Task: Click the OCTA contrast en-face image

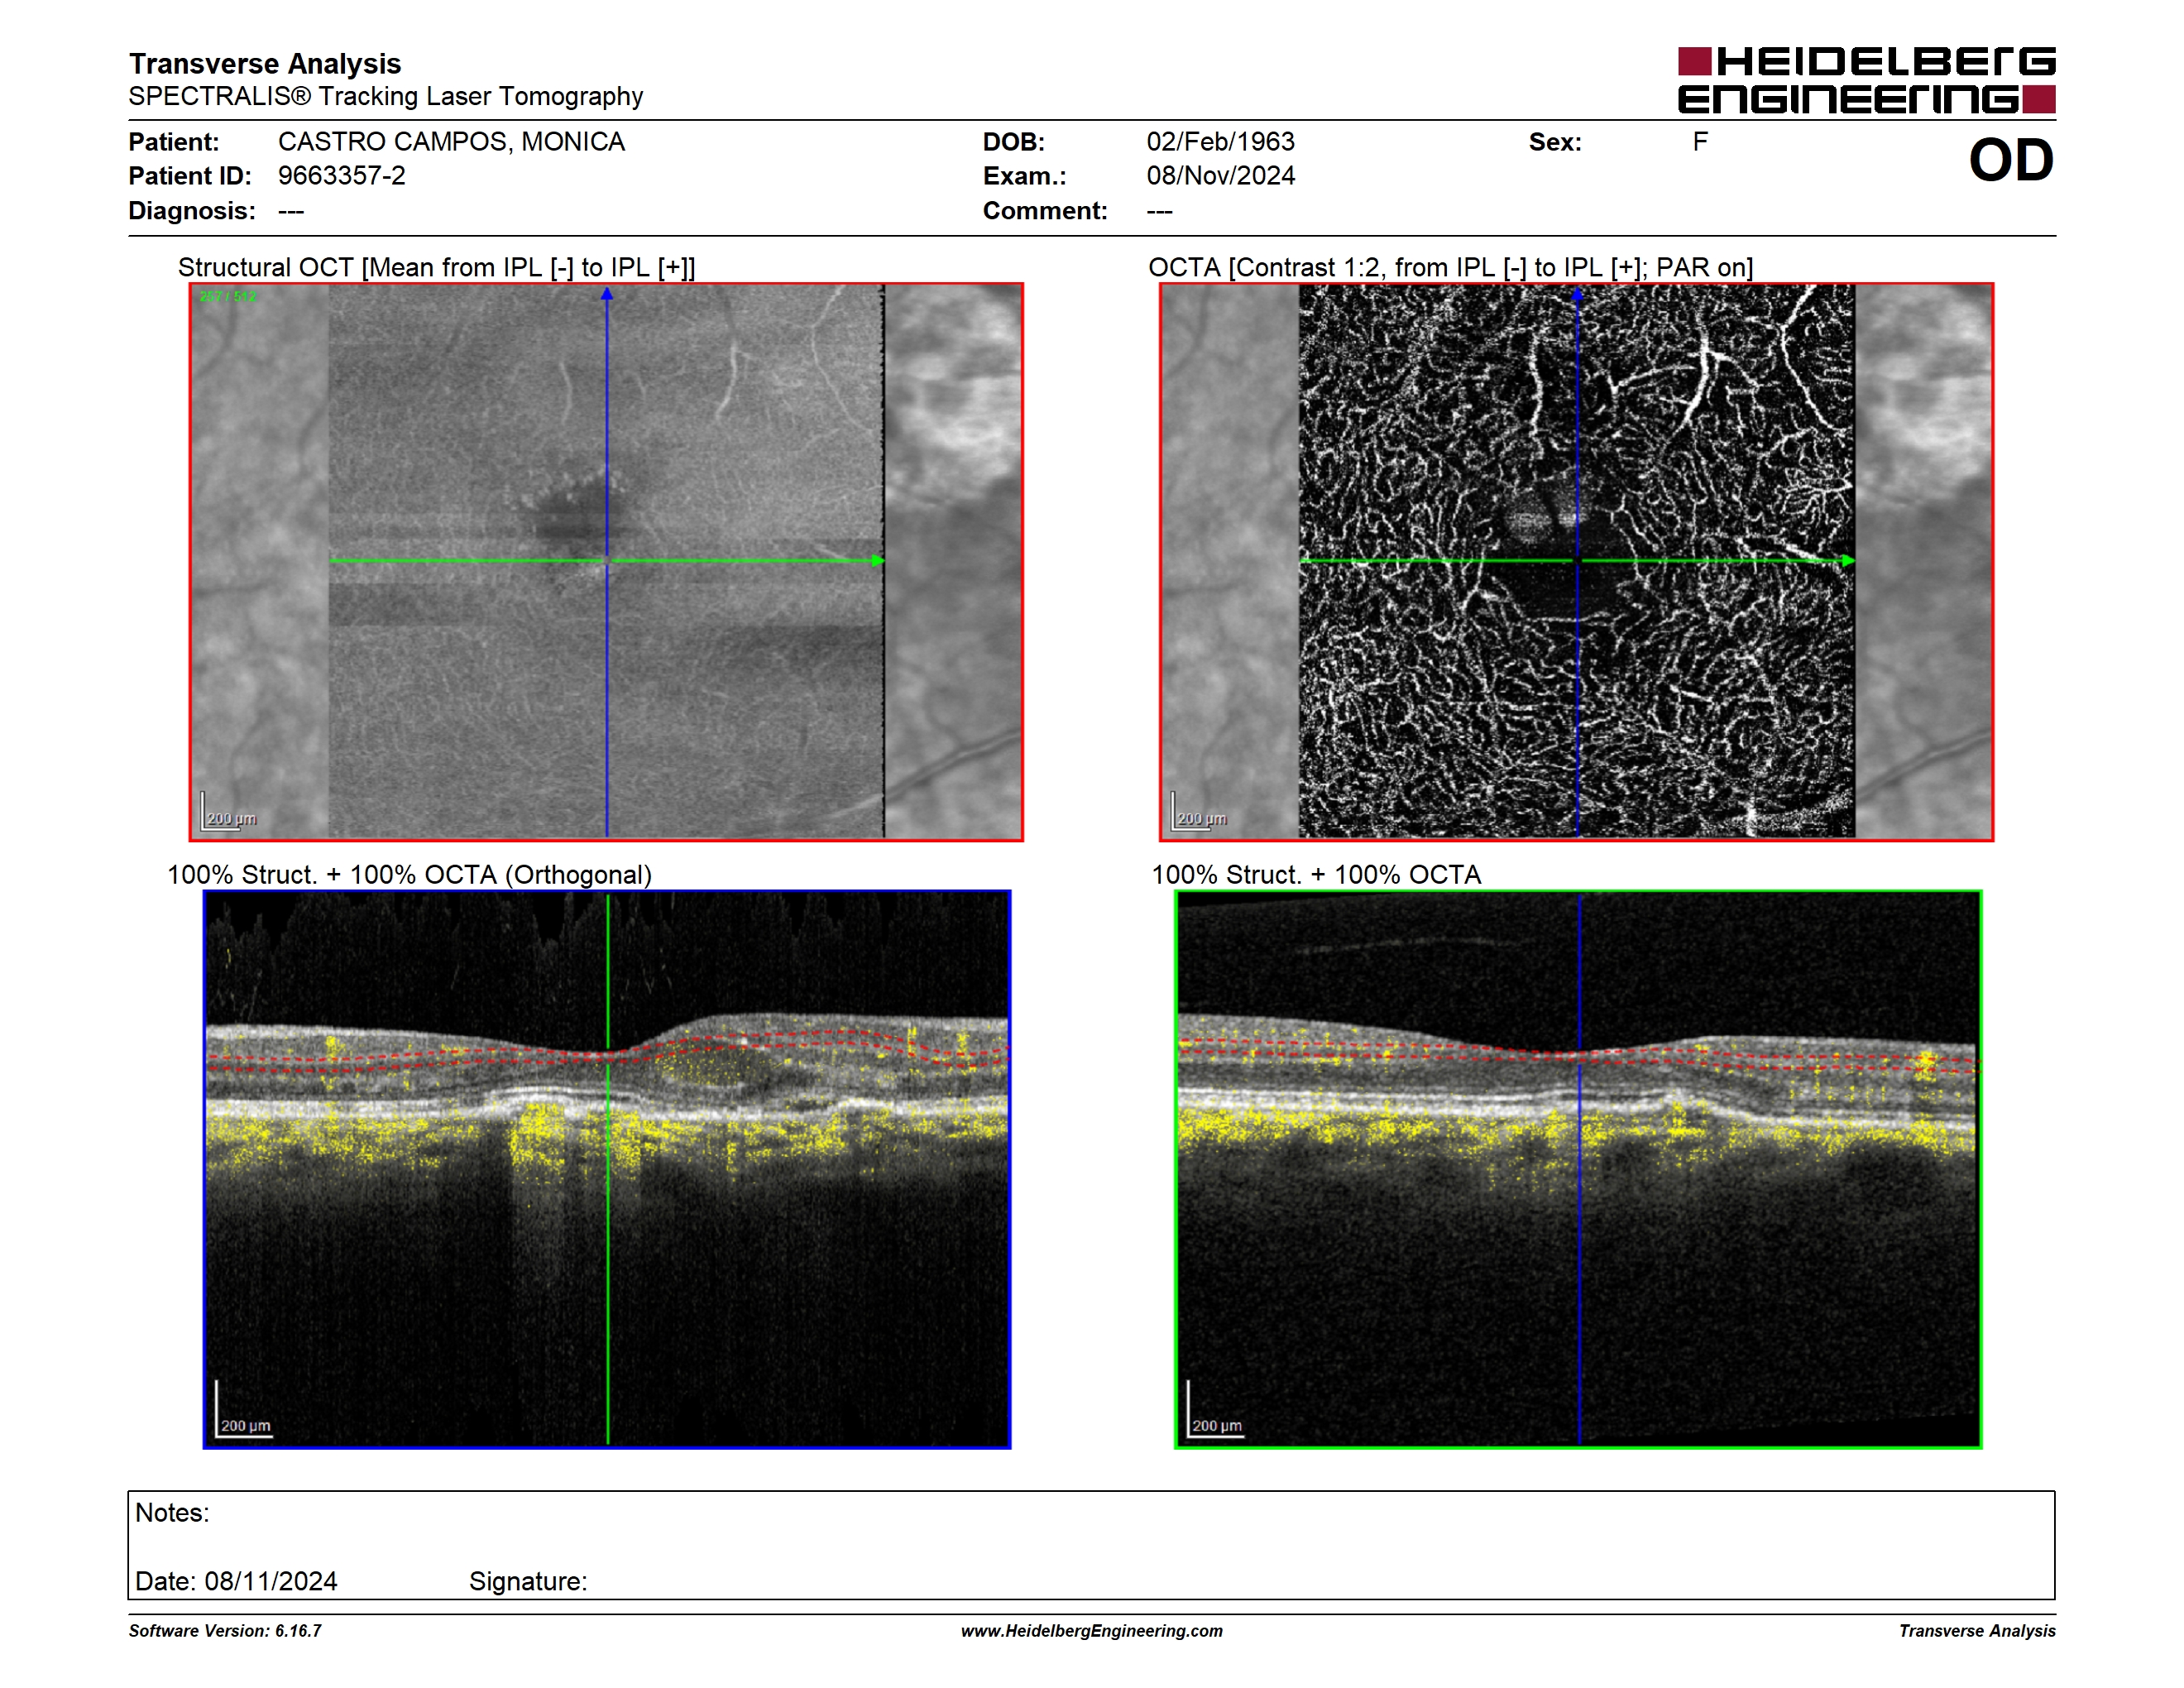Action: coord(1576,561)
